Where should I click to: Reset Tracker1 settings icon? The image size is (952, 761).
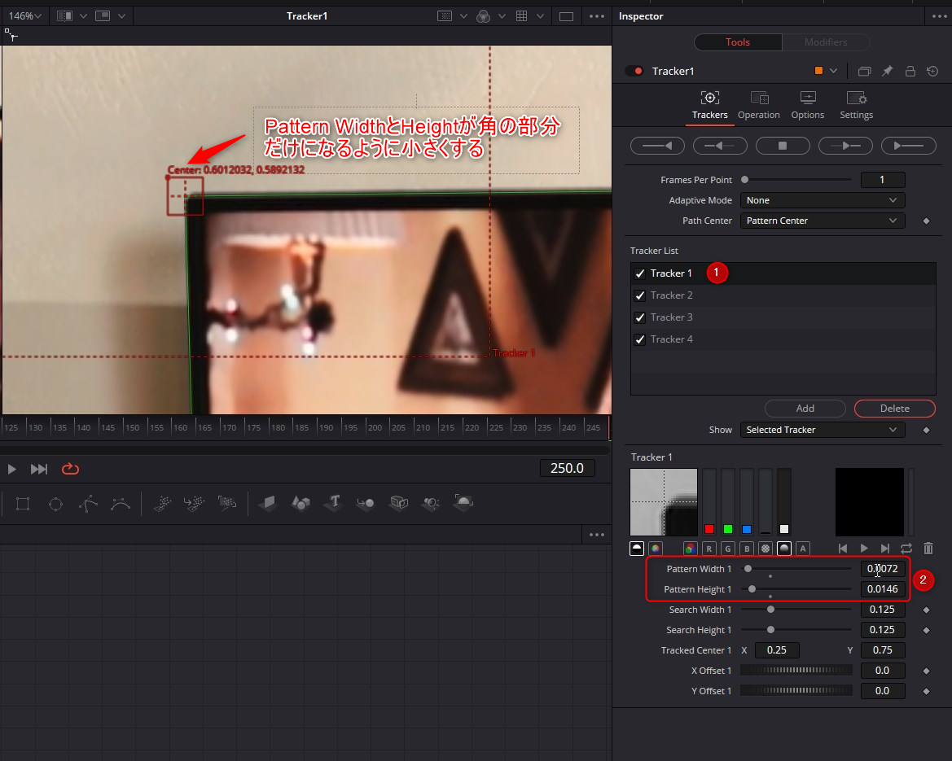(932, 71)
